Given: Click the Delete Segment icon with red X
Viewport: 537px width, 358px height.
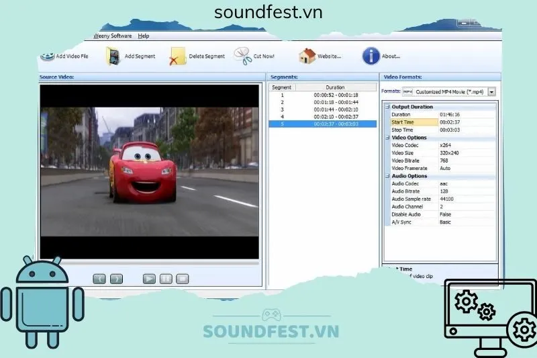Looking at the screenshot, I should 177,56.
